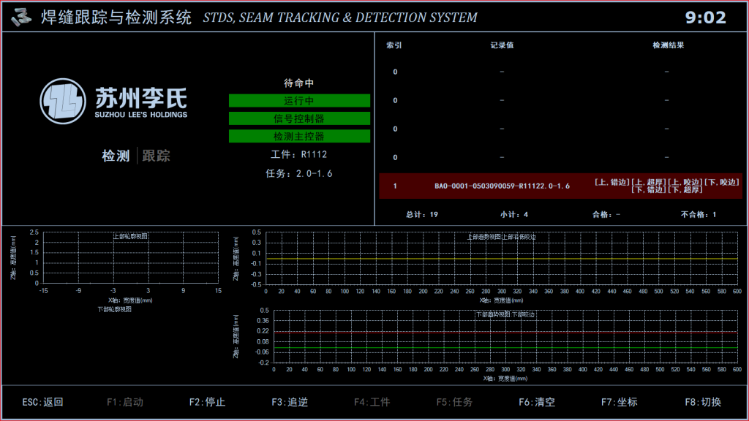The height and width of the screenshot is (421, 749).
Task: Click the F8:切换 switch button
Action: (702, 402)
